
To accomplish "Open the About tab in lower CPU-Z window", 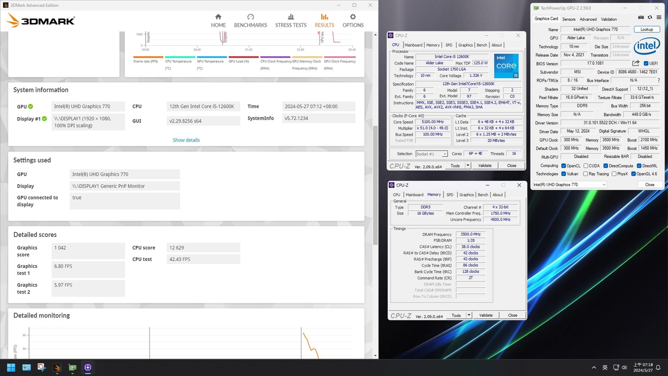I will [498, 195].
